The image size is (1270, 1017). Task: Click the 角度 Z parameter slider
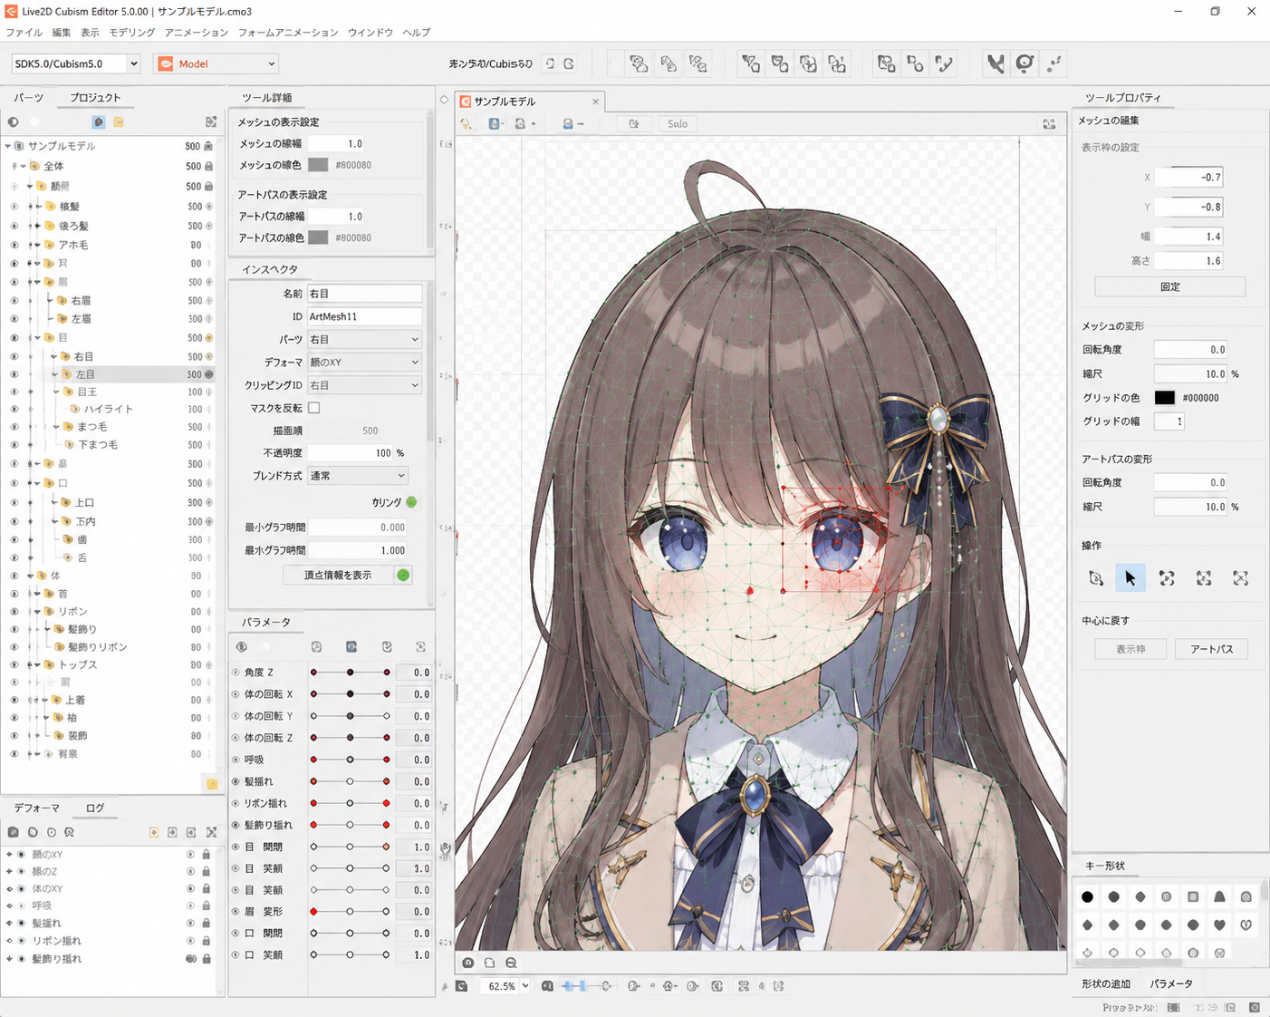[351, 673]
